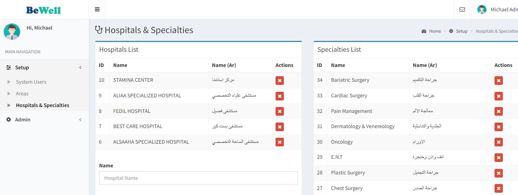This screenshot has height=195, width=518.
Task: Remove BEST CARE HOSPITAL entry
Action: [279, 126]
